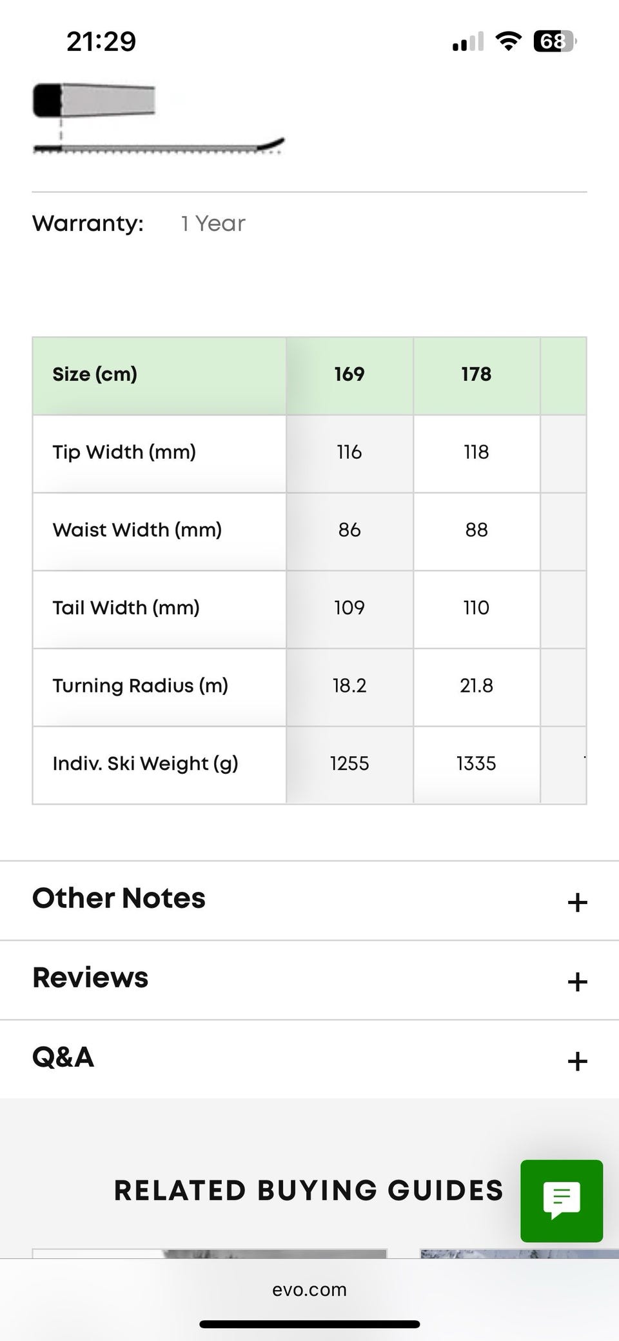Expand the Reviews section plus icon
The height and width of the screenshot is (1341, 619).
[x=577, y=982]
